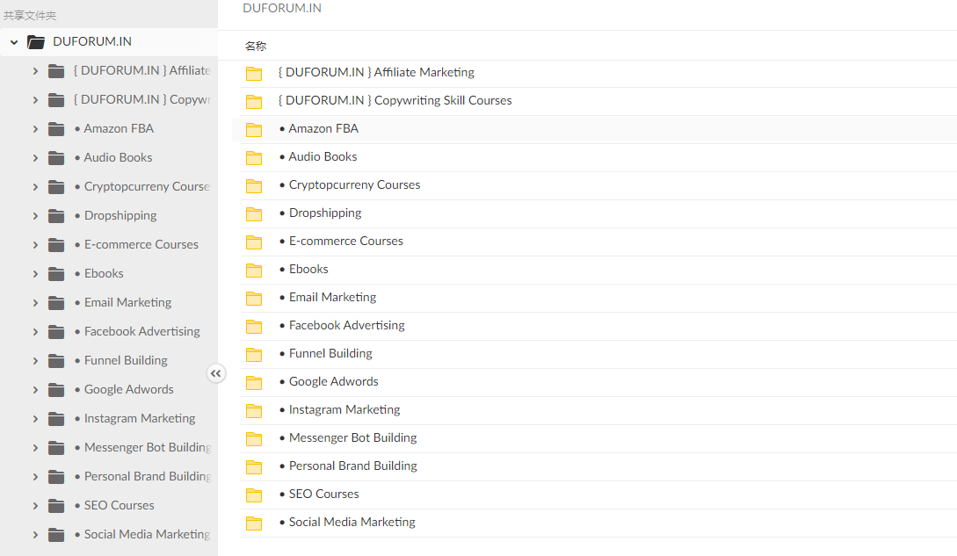Collapse the sidebar with the double-arrow button
Image resolution: width=957 pixels, height=556 pixels.
tap(216, 373)
